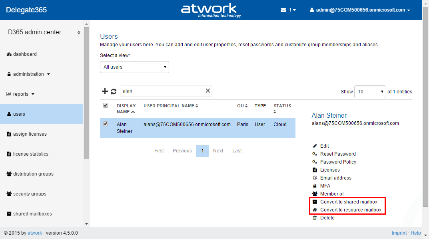Click the Reset Password link
This screenshot has height=239, width=429.
click(338, 154)
